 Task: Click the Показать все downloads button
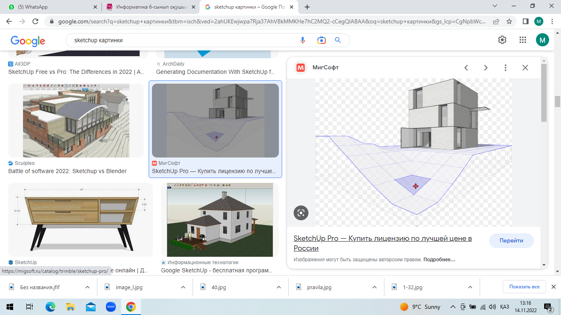click(x=524, y=287)
